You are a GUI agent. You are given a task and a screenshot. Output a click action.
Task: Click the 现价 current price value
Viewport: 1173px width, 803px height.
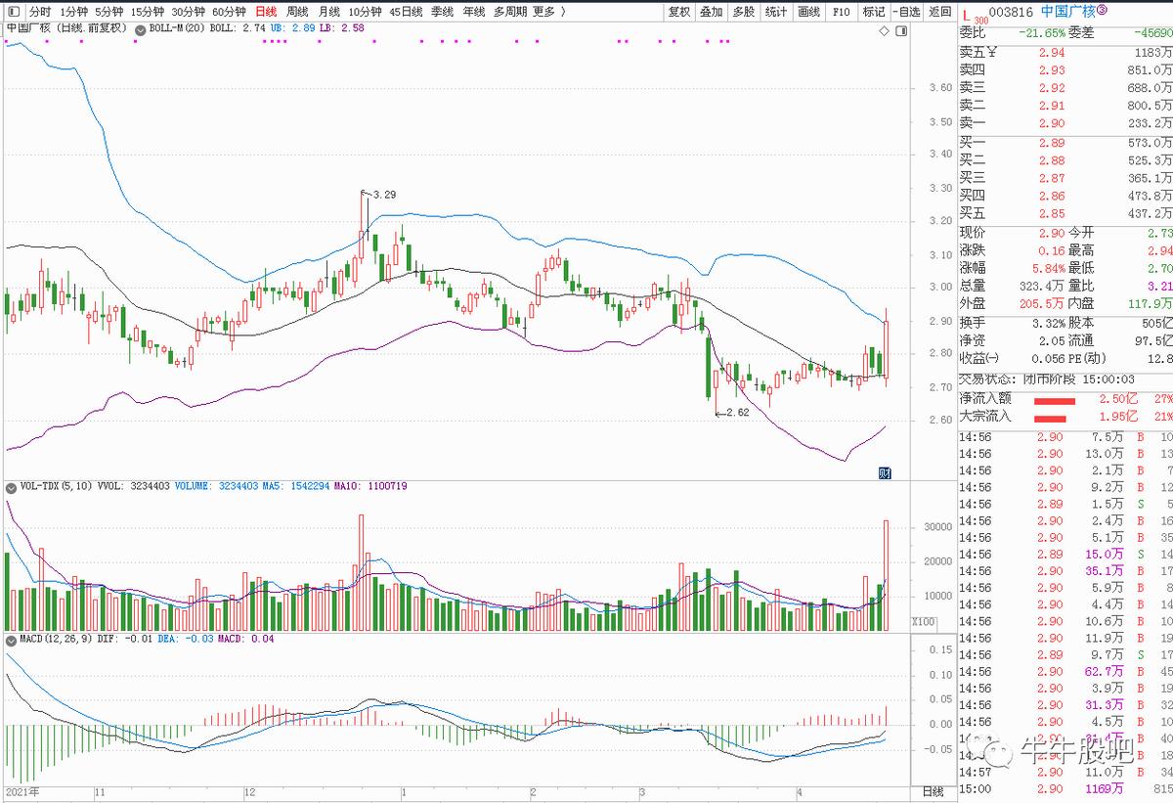pyautogui.click(x=1051, y=233)
